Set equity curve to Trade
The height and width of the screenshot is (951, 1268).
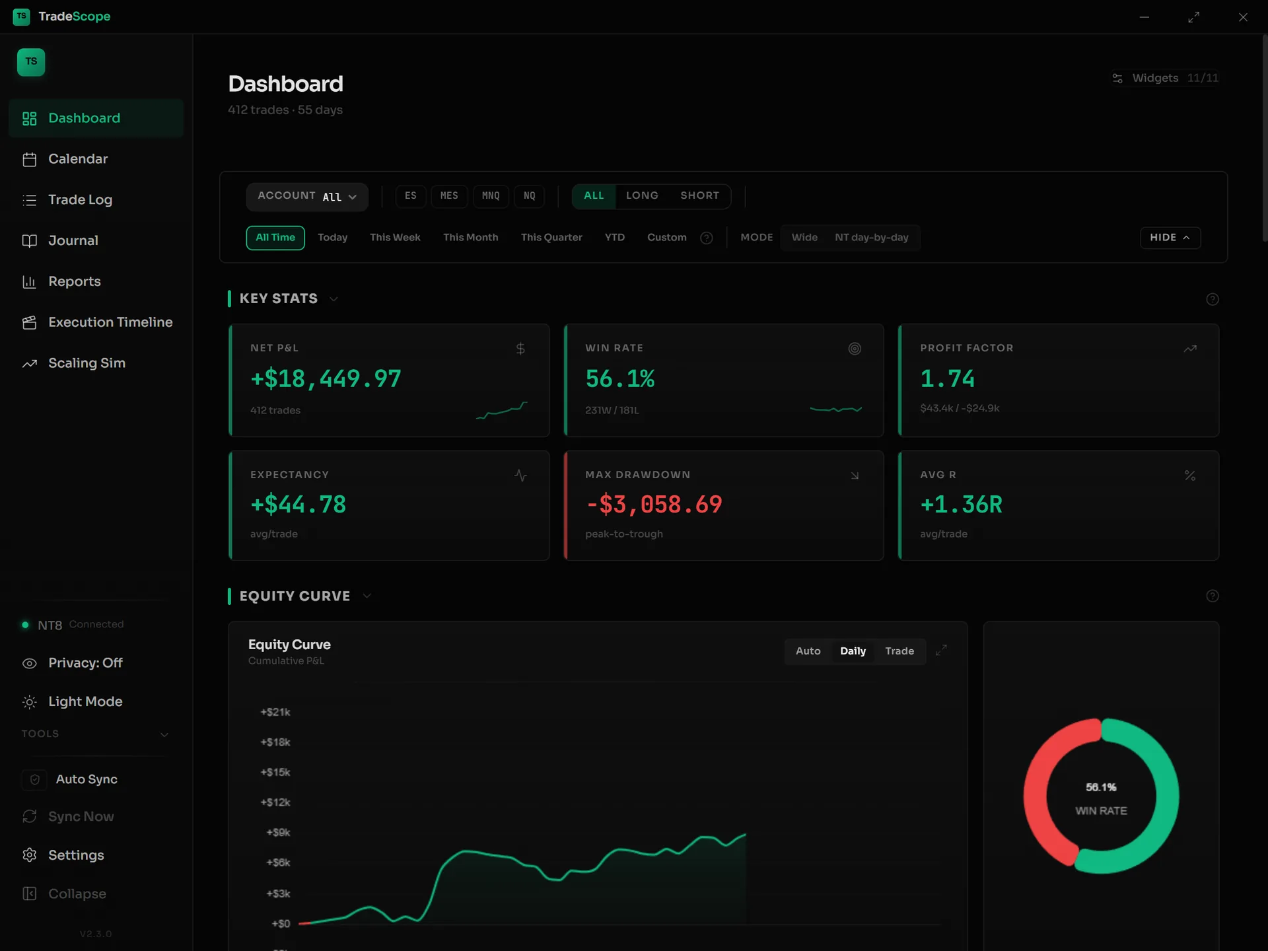(899, 652)
